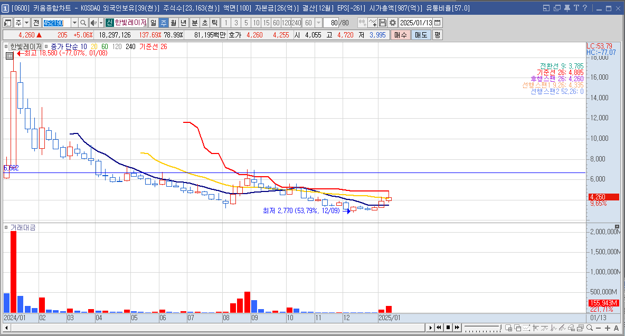Viewport: 625px width, 336px height.
Task: Zoom out chart with minus icon
Action: [x=598, y=328]
